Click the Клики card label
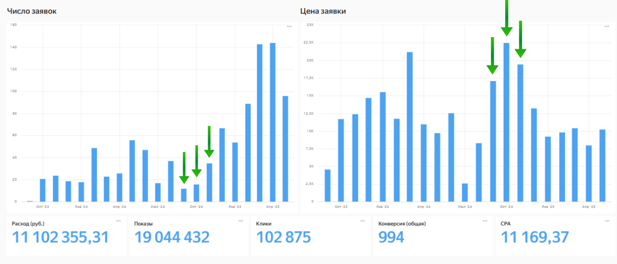 pos(264,223)
